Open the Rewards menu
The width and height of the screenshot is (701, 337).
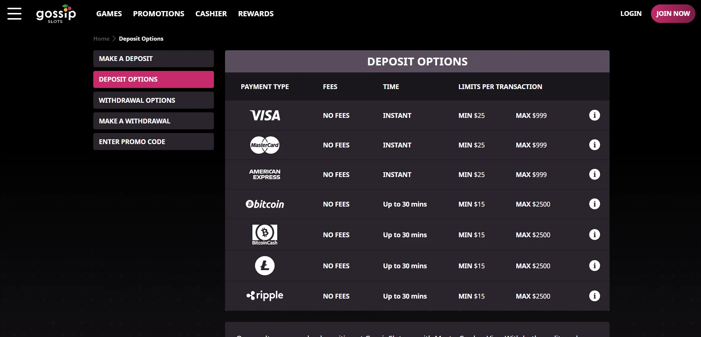tap(256, 14)
